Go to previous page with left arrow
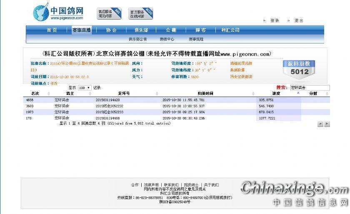The height and width of the screenshot is (214, 350). pyautogui.click(x=320, y=124)
